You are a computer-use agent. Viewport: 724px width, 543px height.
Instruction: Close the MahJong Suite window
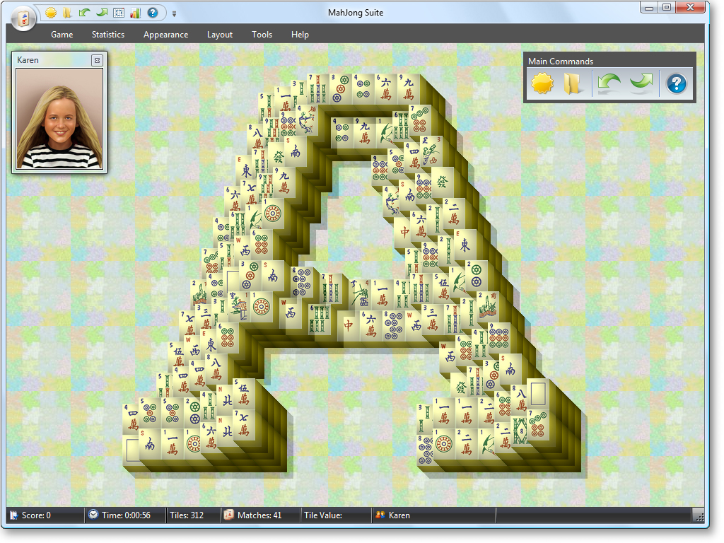pos(691,7)
